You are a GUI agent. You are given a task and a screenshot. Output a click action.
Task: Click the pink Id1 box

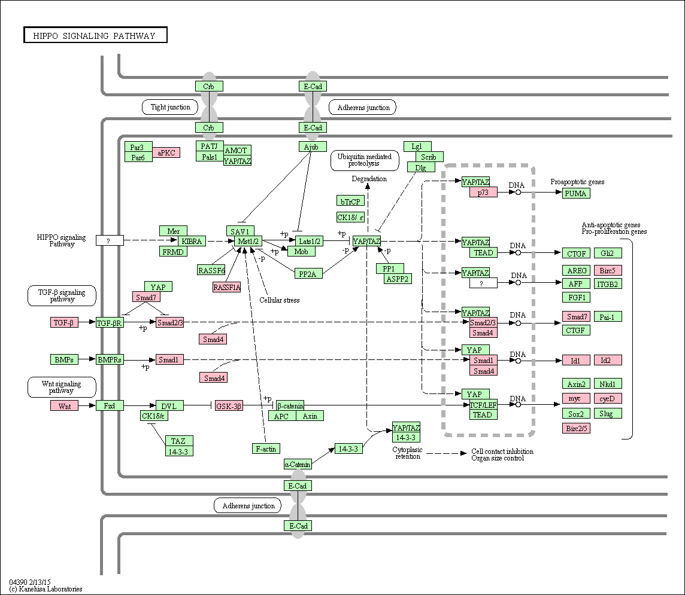576,361
